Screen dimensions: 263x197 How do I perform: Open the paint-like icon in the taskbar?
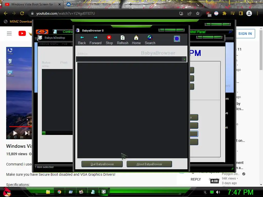click(81, 192)
